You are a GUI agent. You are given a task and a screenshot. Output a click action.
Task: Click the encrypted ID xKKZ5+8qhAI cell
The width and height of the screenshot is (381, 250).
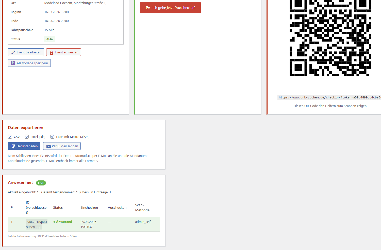pyautogui.click(x=37, y=224)
